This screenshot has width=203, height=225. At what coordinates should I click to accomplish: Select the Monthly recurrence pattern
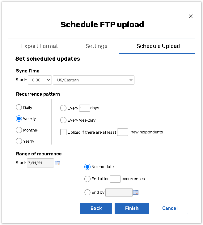point(19,130)
